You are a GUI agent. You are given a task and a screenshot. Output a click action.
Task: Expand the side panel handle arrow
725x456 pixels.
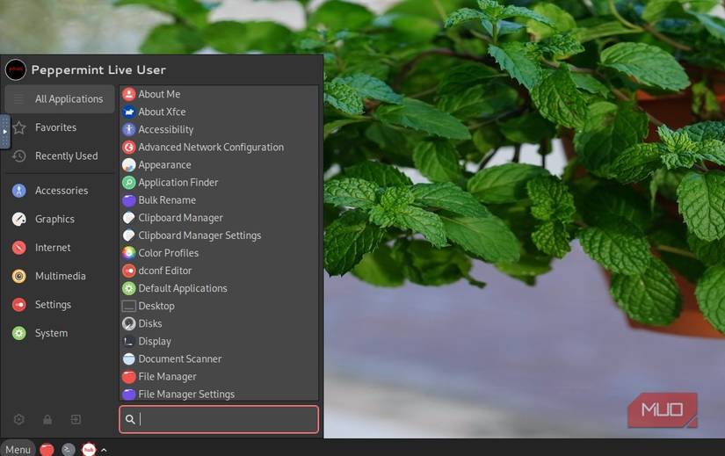pyautogui.click(x=4, y=132)
